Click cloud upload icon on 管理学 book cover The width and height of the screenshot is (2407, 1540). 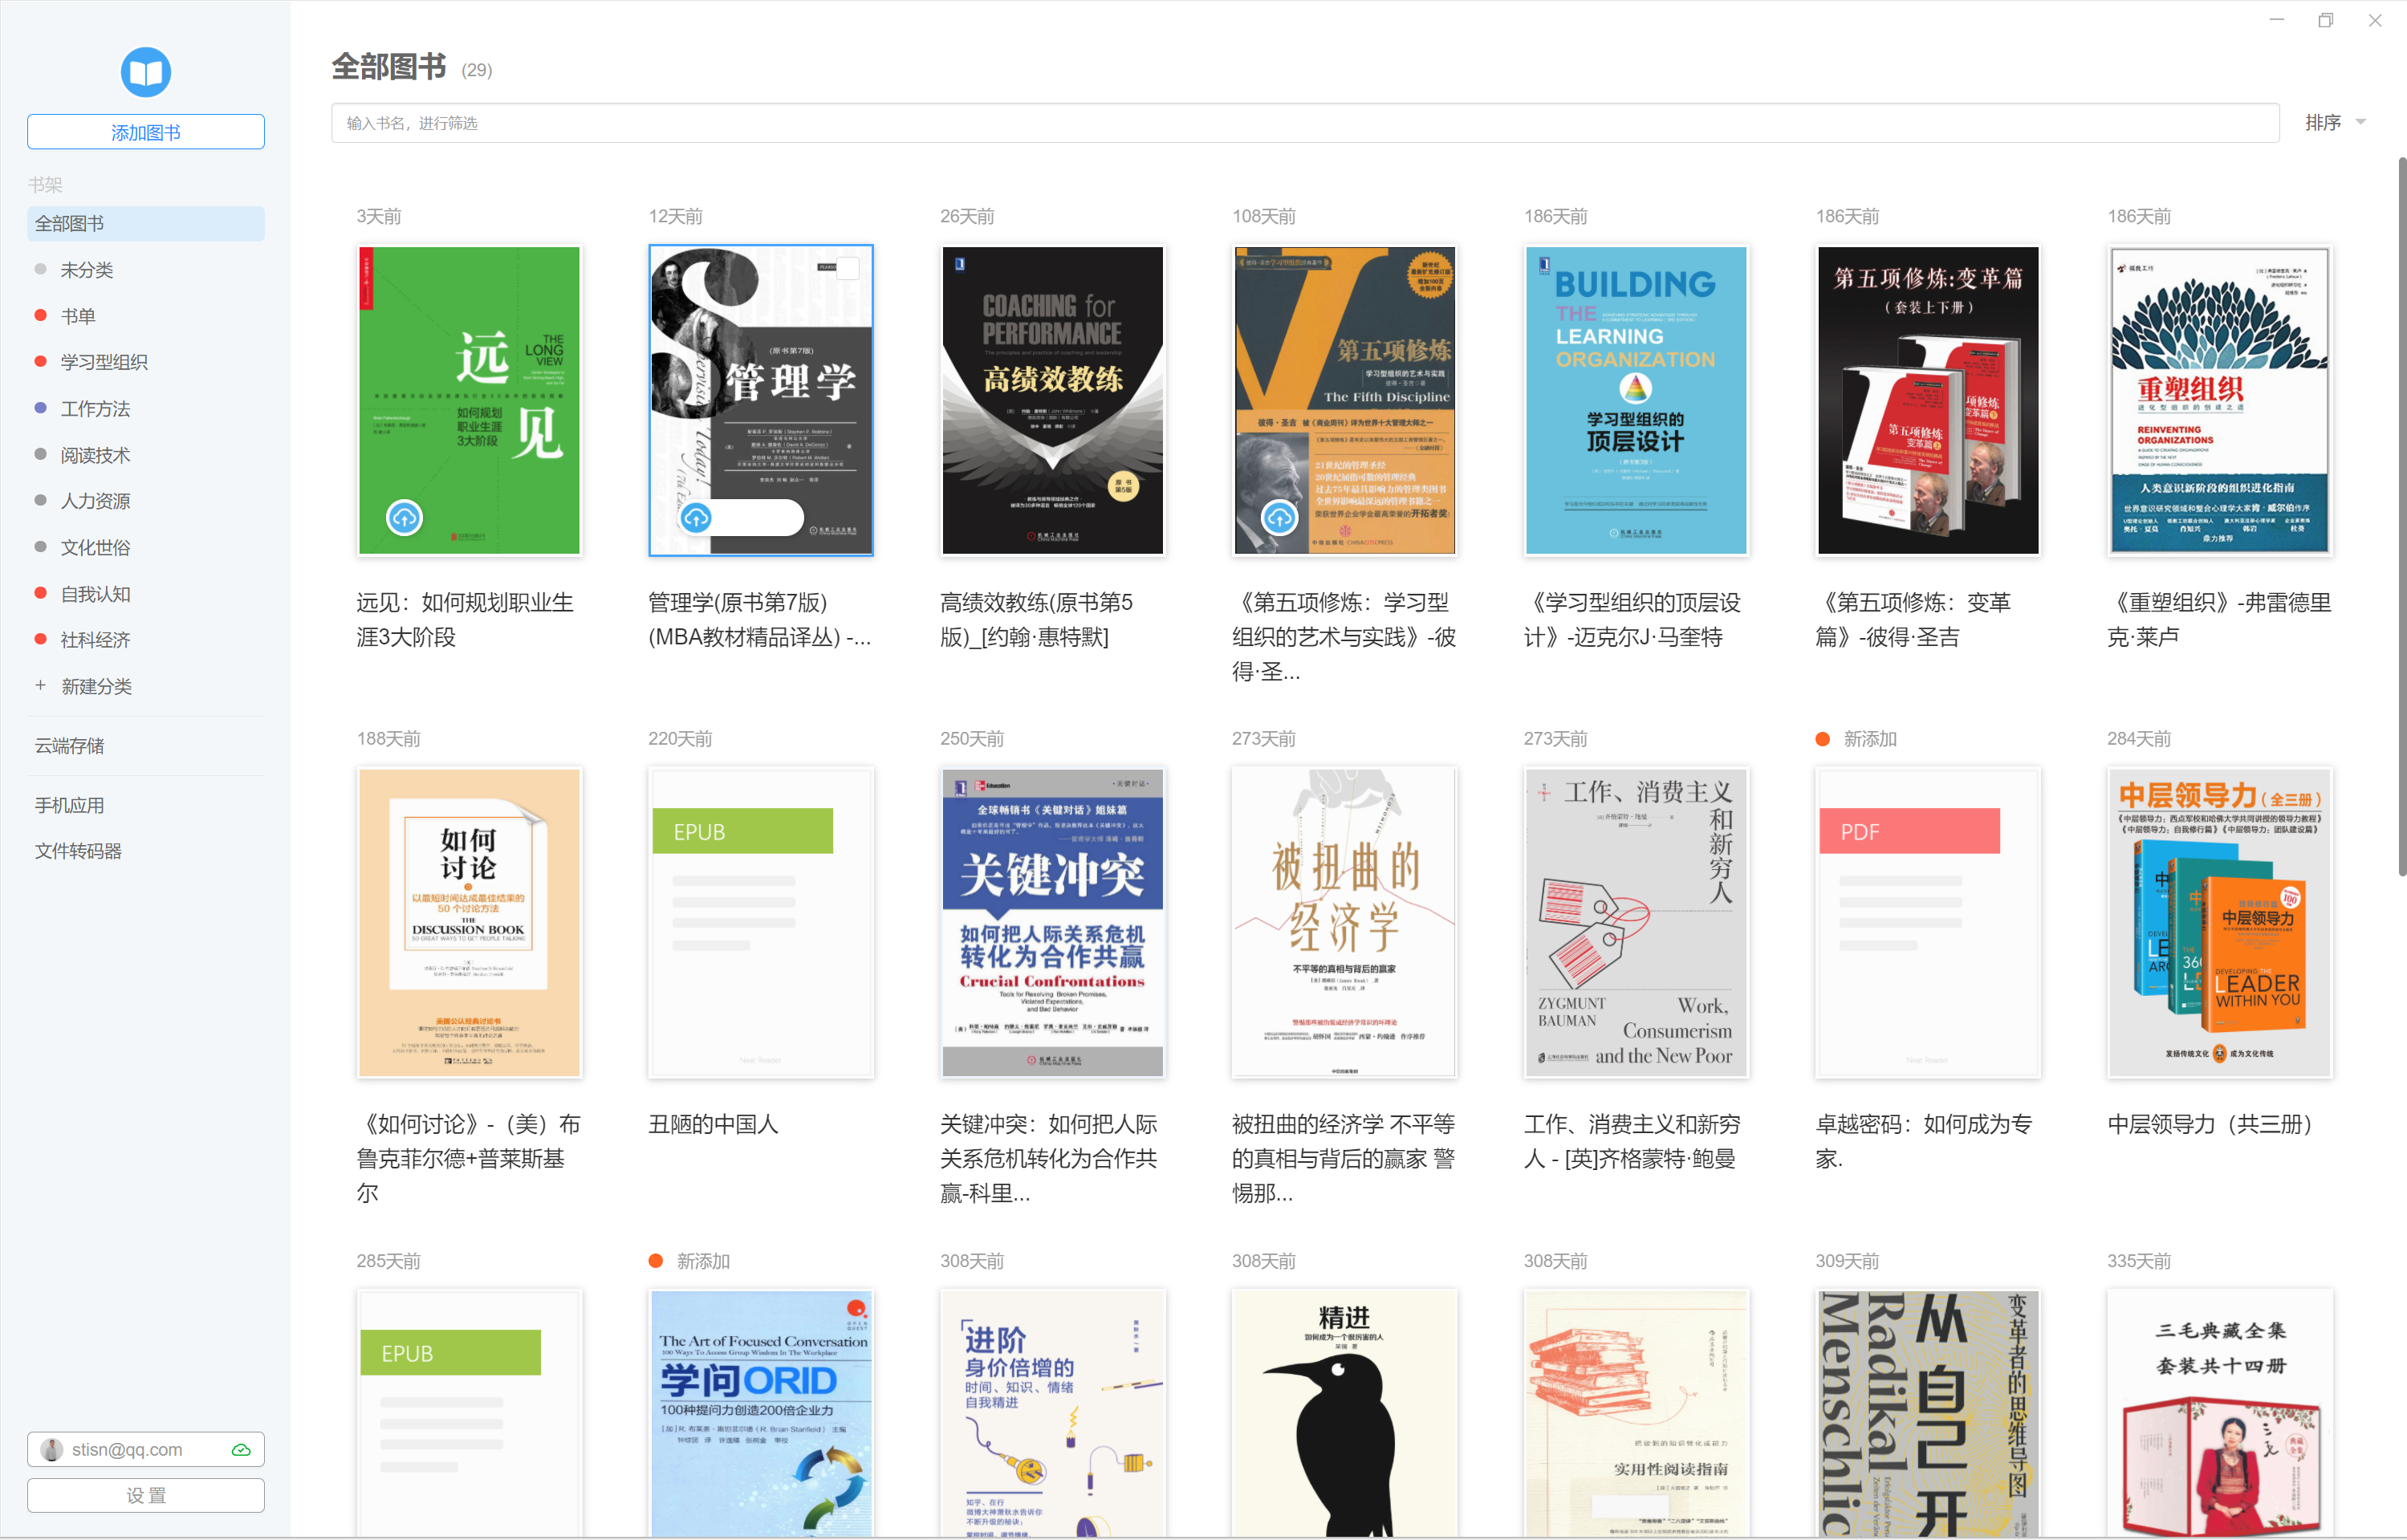[697, 518]
